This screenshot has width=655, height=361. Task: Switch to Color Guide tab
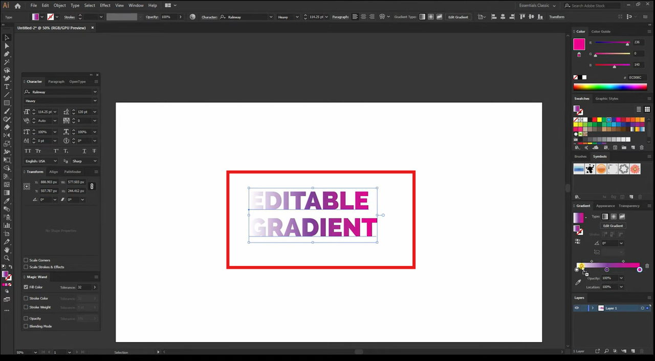click(601, 31)
